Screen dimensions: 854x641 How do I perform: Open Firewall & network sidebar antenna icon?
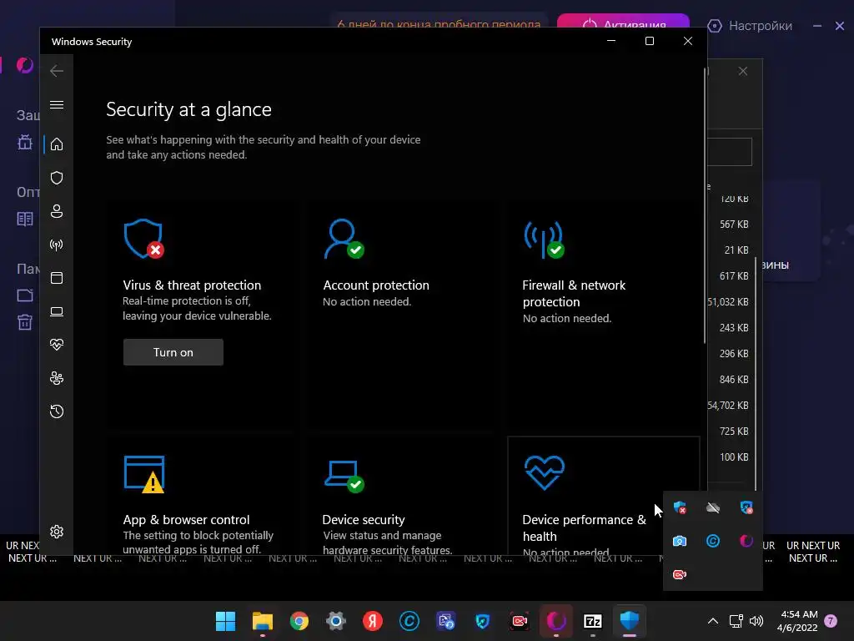(x=57, y=245)
